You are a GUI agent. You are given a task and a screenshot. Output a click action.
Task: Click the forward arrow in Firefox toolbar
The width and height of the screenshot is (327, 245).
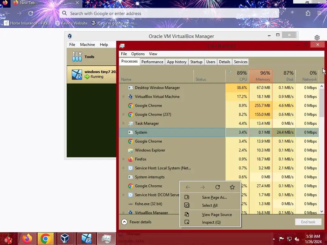click(x=19, y=13)
